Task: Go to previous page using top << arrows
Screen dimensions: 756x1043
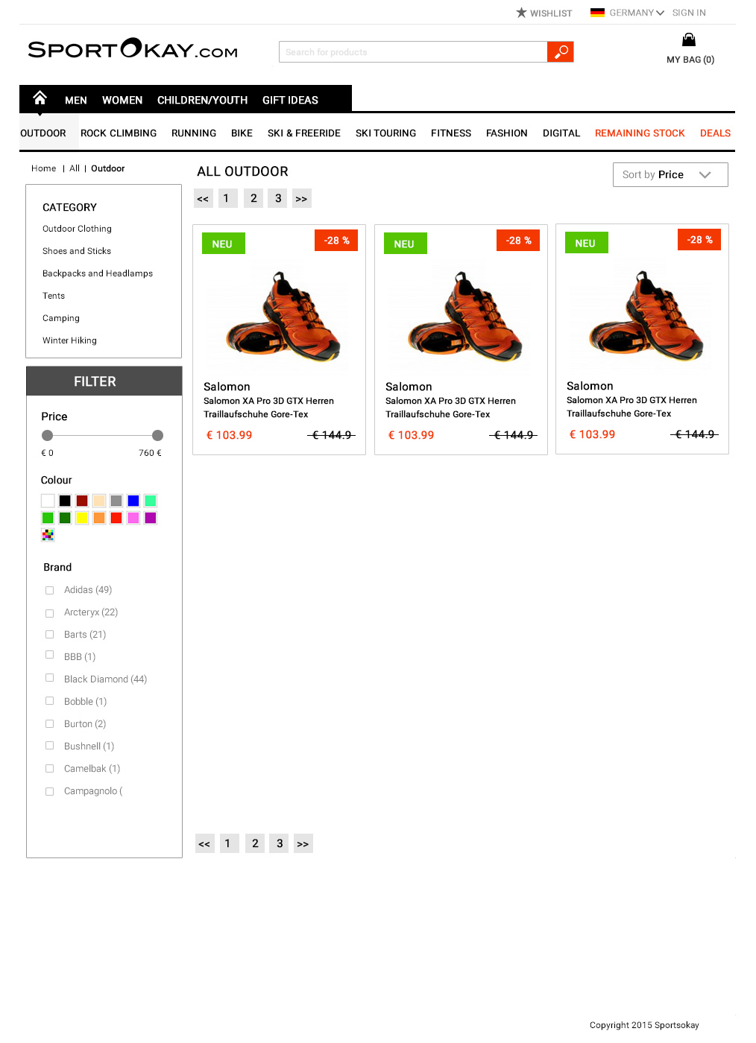Action: [203, 198]
